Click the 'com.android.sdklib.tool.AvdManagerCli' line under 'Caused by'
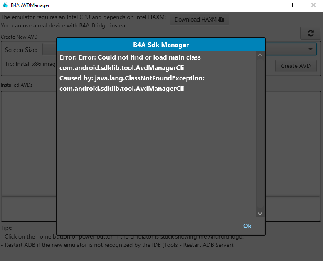 (x=121, y=89)
